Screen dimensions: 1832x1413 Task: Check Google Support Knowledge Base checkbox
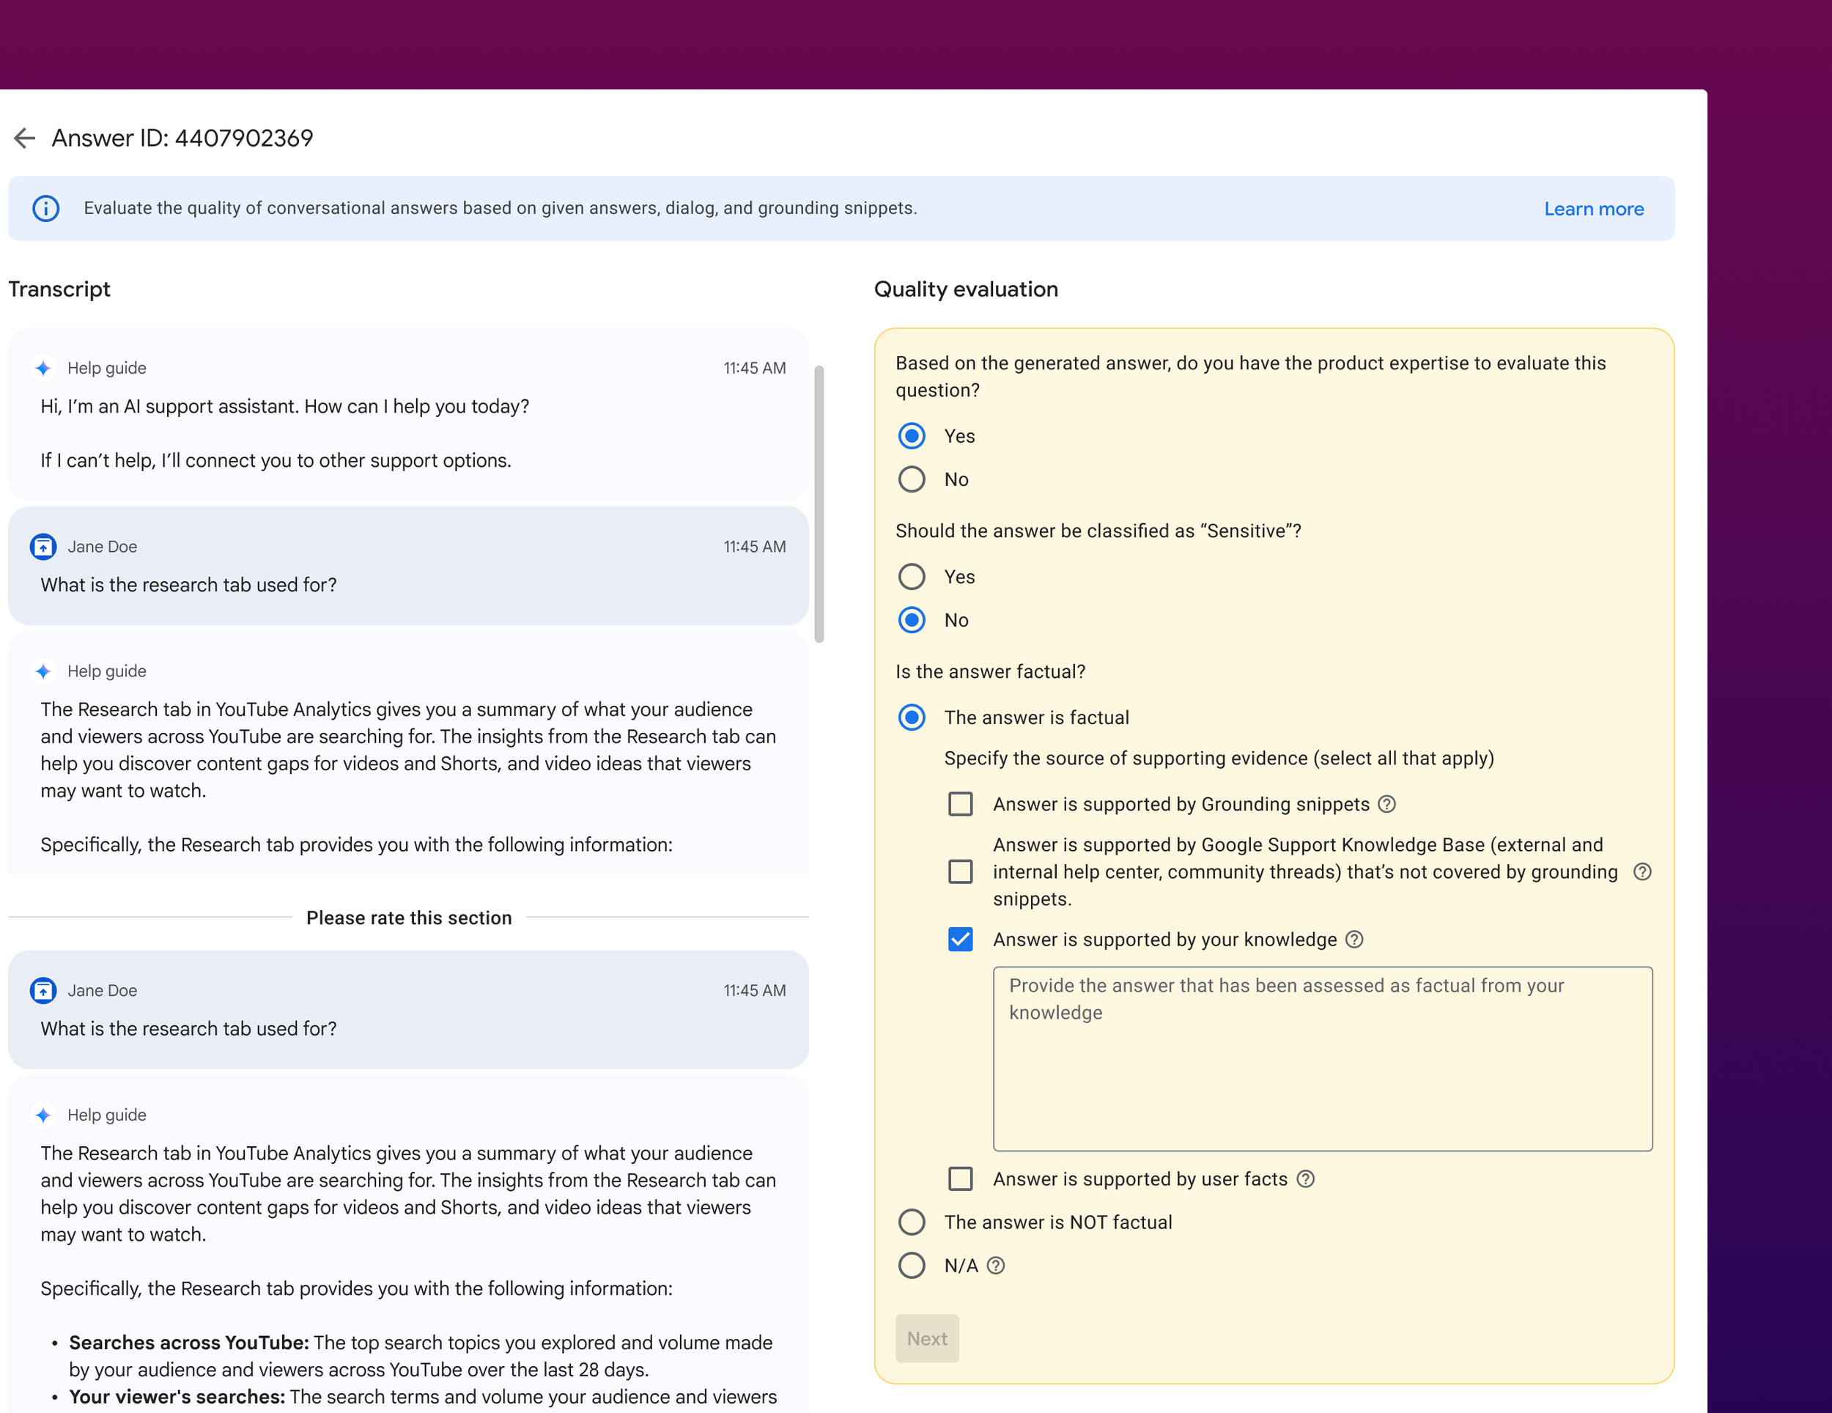960,872
